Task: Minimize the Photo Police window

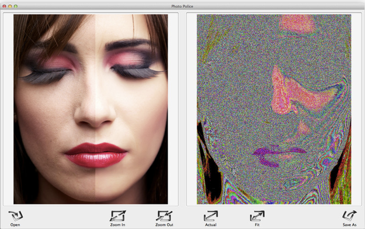Action: (10, 6)
